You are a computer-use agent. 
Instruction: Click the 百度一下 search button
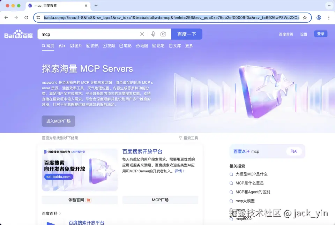click(x=187, y=34)
